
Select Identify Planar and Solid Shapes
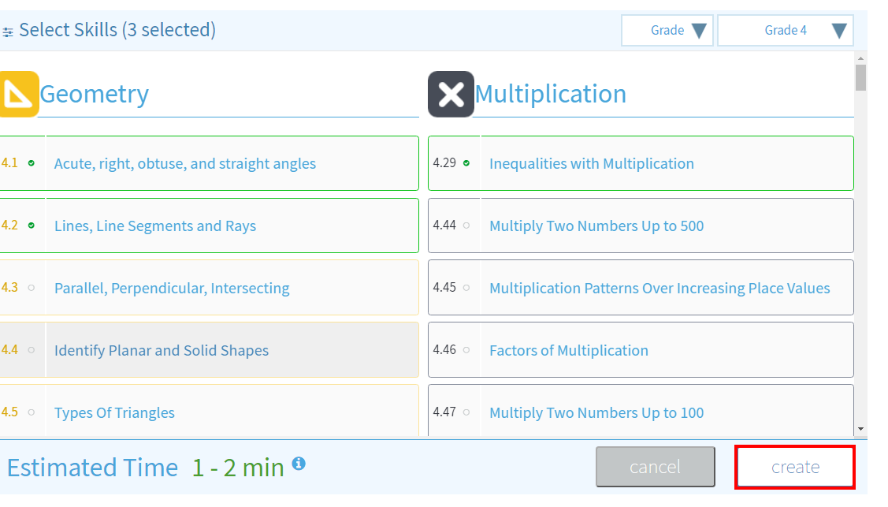point(161,351)
